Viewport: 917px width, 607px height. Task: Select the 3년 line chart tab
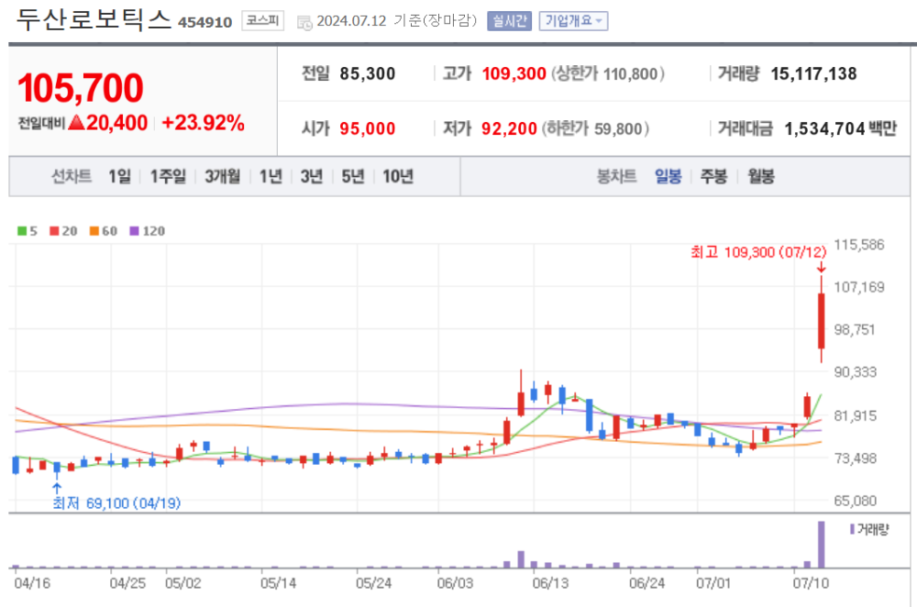click(x=312, y=176)
